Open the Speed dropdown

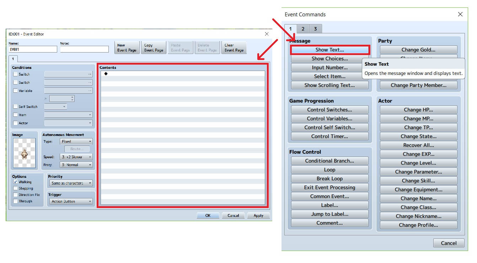[x=76, y=157]
